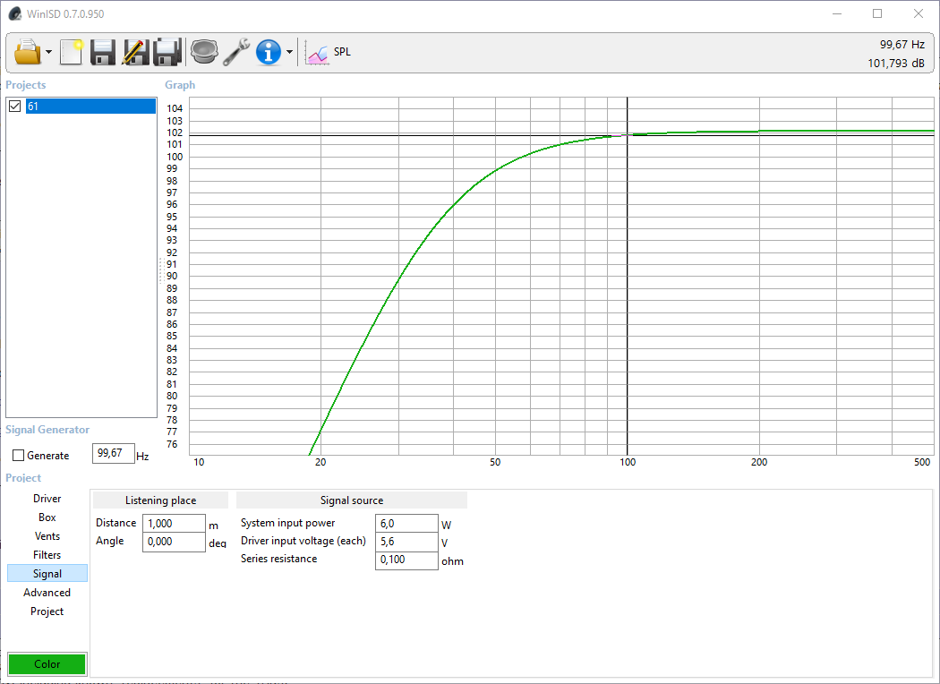Open a project file with the folder icon
The height and width of the screenshot is (684, 940).
pyautogui.click(x=28, y=52)
